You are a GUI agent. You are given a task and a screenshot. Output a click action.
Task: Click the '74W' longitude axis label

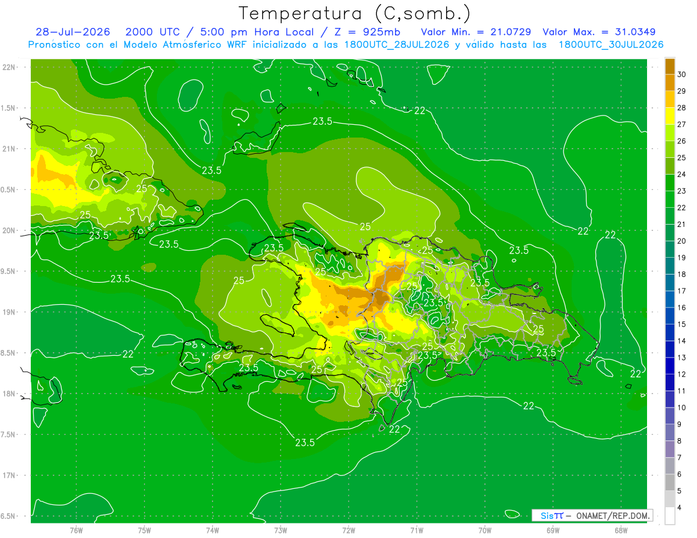[213, 530]
